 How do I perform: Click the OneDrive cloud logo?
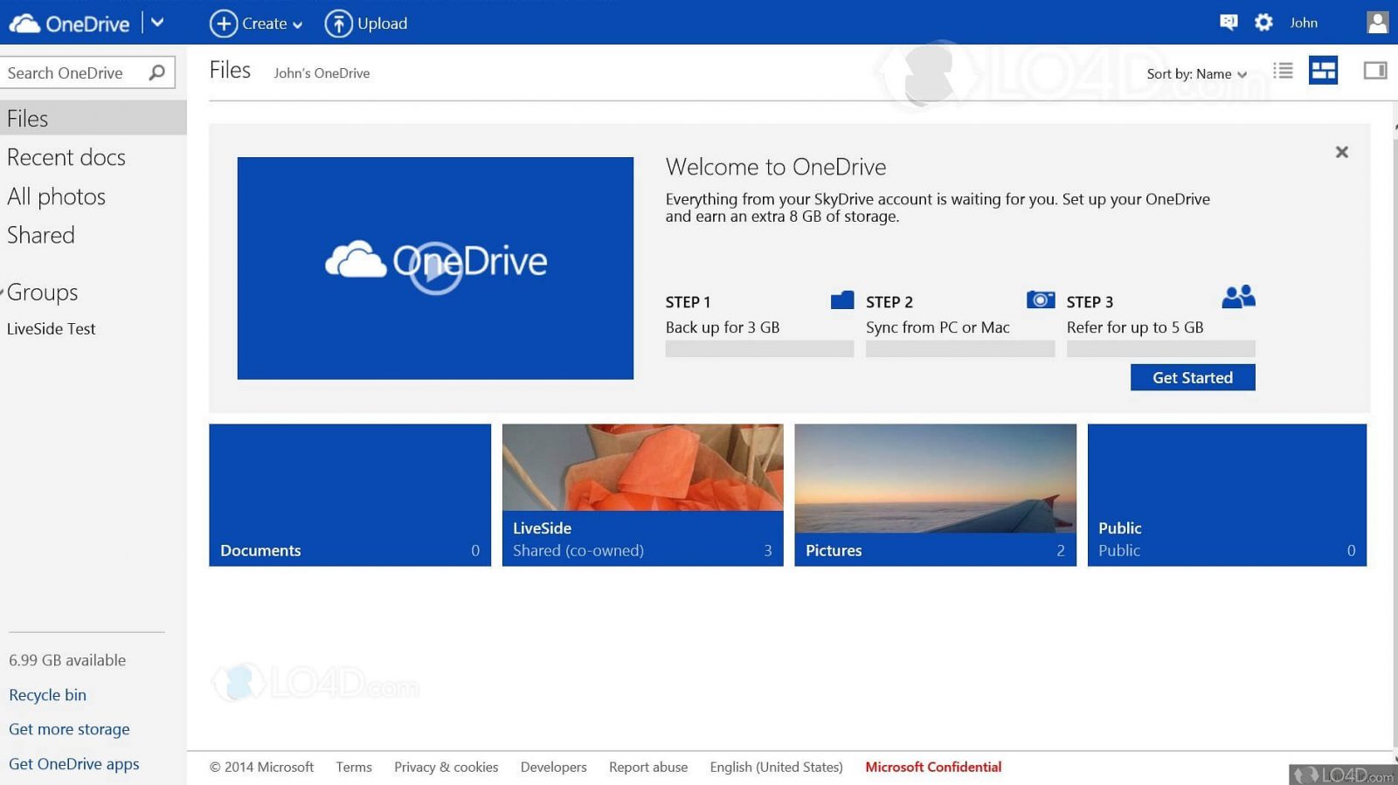pos(24,24)
